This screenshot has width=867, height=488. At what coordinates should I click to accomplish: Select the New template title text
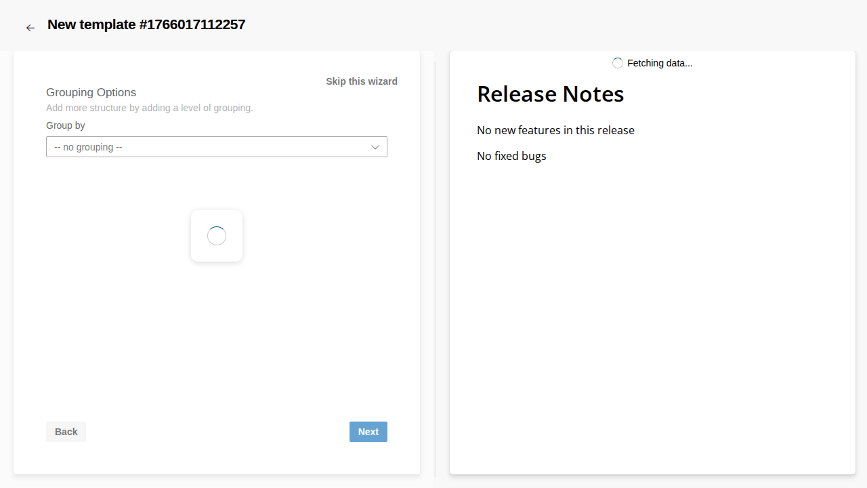point(146,25)
